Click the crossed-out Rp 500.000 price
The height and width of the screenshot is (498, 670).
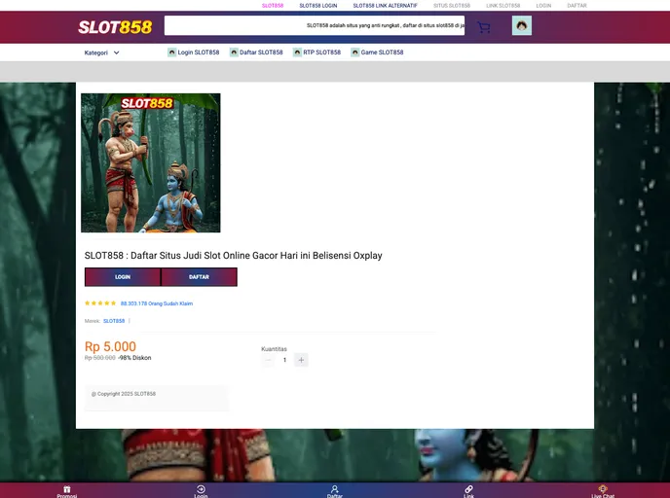[x=100, y=358]
